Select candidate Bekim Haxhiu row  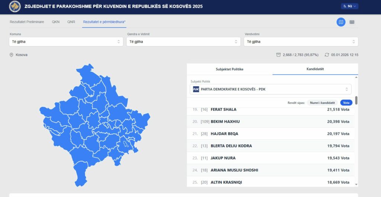pyautogui.click(x=270, y=122)
